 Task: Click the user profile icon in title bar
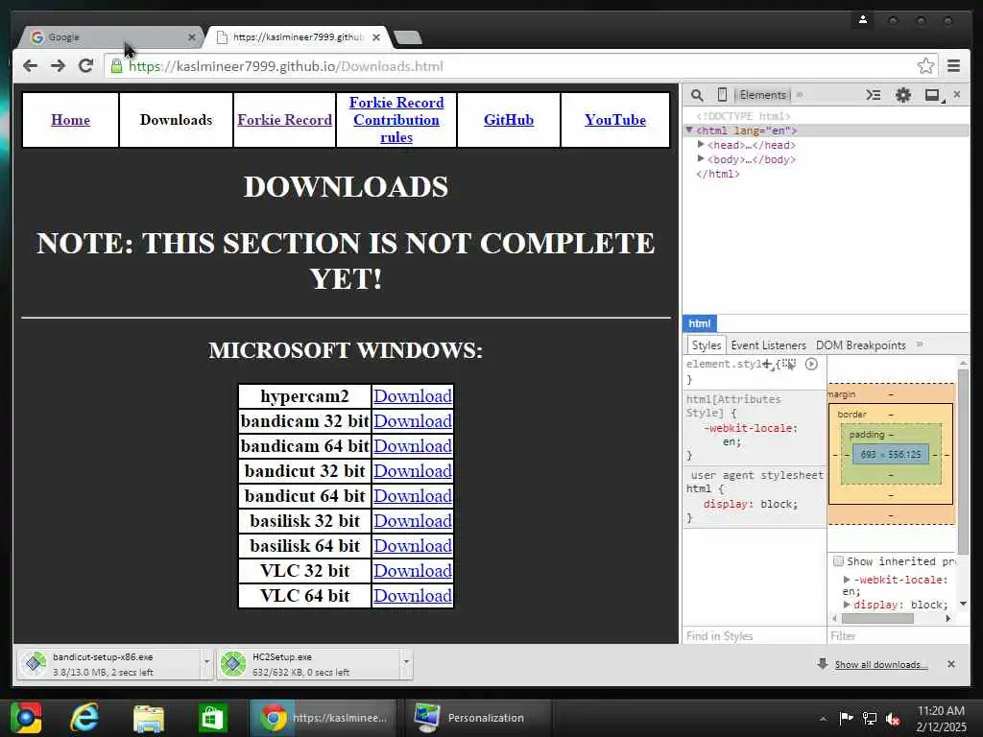pos(863,20)
